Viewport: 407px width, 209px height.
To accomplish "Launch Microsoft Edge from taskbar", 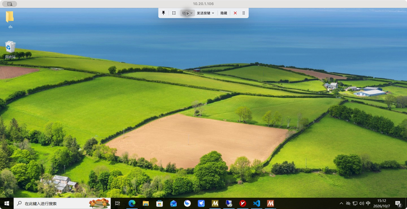I will [x=132, y=203].
